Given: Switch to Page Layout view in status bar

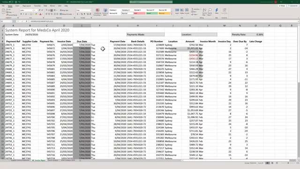Looking at the screenshot, I should [272, 163].
